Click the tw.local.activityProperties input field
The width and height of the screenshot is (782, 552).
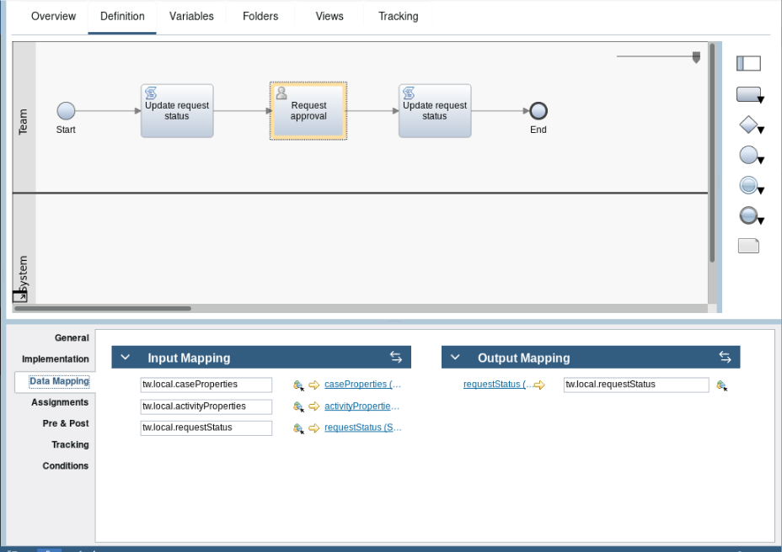coord(206,406)
